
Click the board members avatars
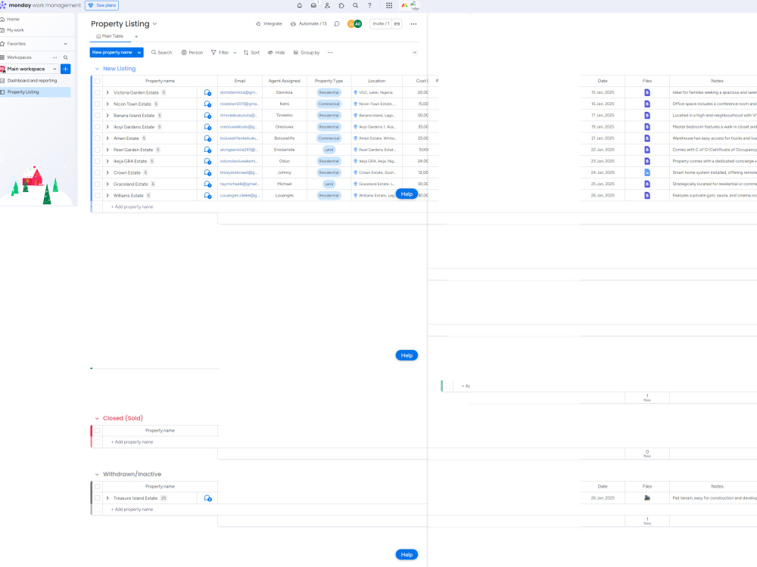pos(354,23)
